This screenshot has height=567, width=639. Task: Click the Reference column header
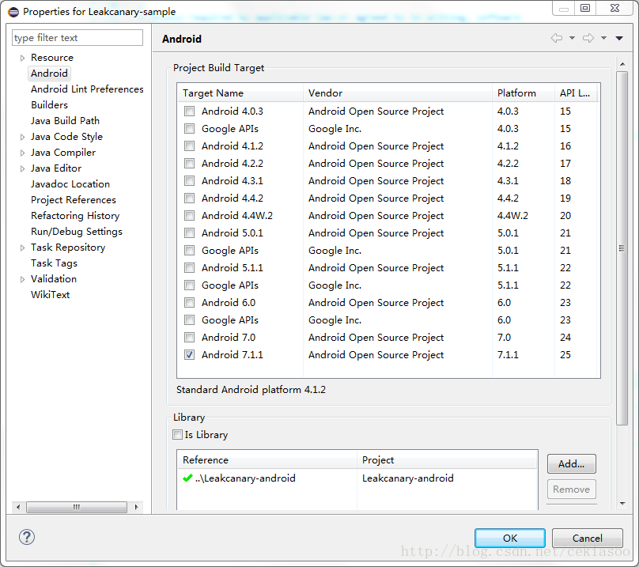pyautogui.click(x=267, y=459)
